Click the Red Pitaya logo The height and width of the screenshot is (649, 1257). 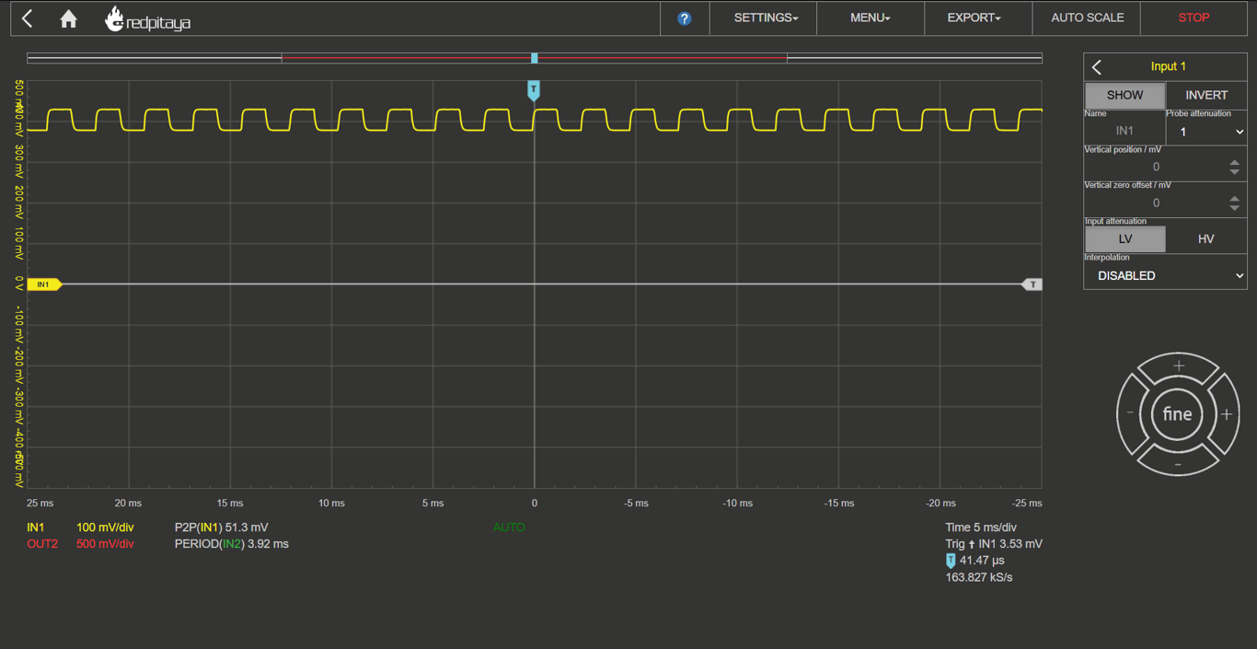coord(147,19)
